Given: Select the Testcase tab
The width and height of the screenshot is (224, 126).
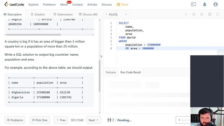Looking at the screenshot, I should (x=111, y=72).
